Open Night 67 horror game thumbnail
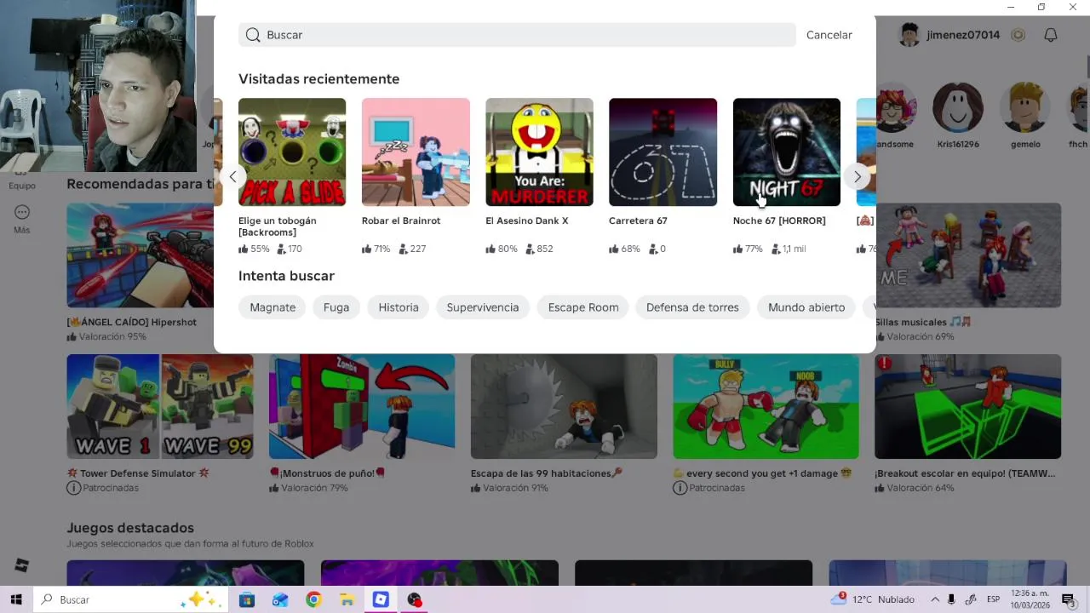The width and height of the screenshot is (1090, 613). click(x=786, y=152)
